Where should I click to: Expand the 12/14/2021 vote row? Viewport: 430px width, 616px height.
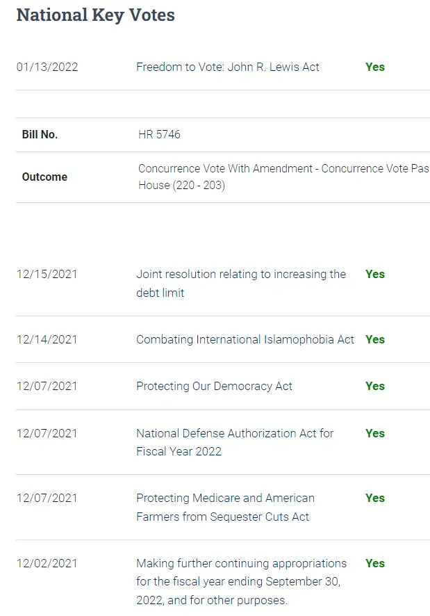click(47, 339)
